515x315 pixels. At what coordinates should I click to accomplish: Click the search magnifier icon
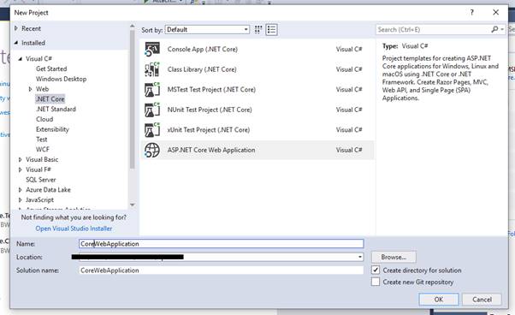(x=494, y=30)
